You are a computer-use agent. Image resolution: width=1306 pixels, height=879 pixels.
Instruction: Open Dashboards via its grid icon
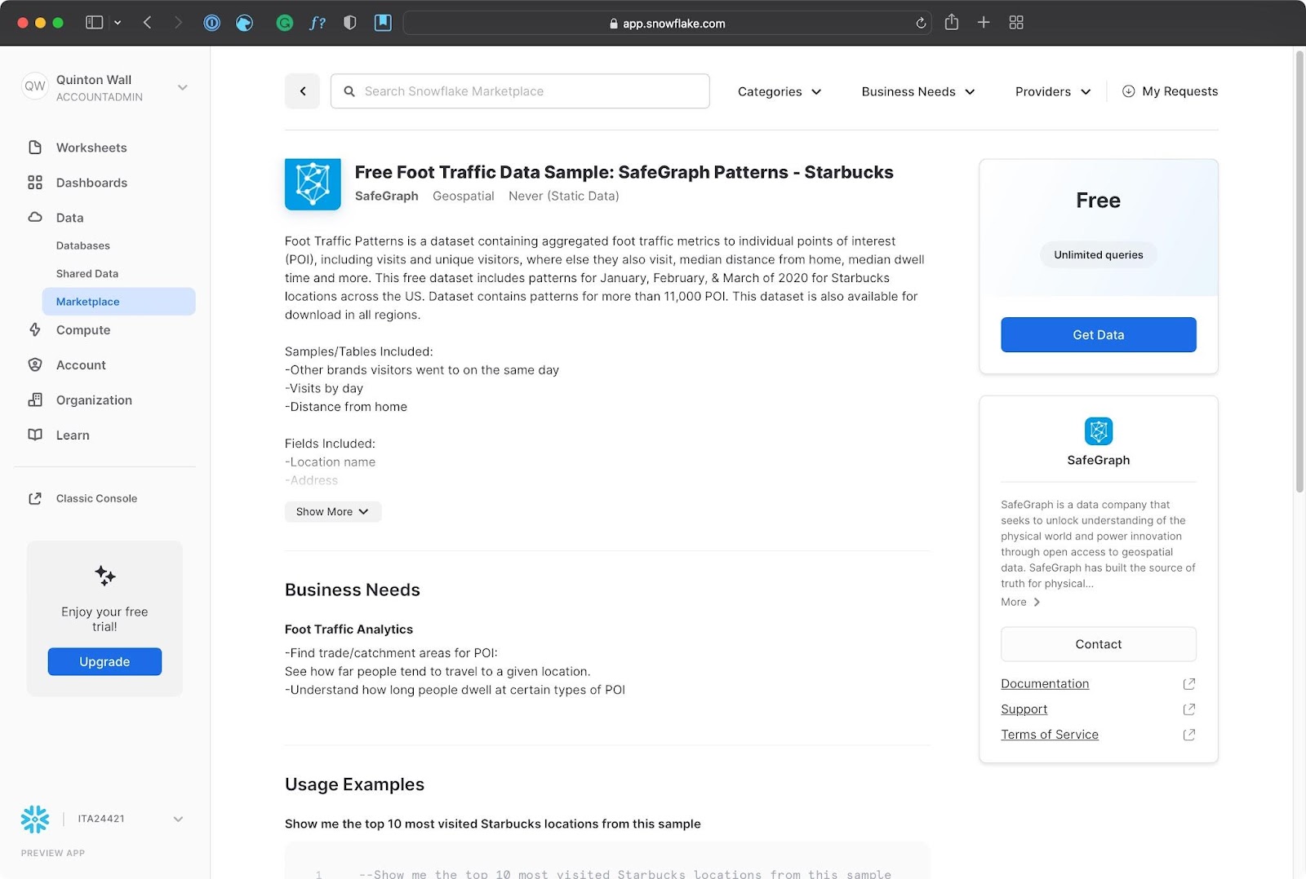tap(35, 183)
